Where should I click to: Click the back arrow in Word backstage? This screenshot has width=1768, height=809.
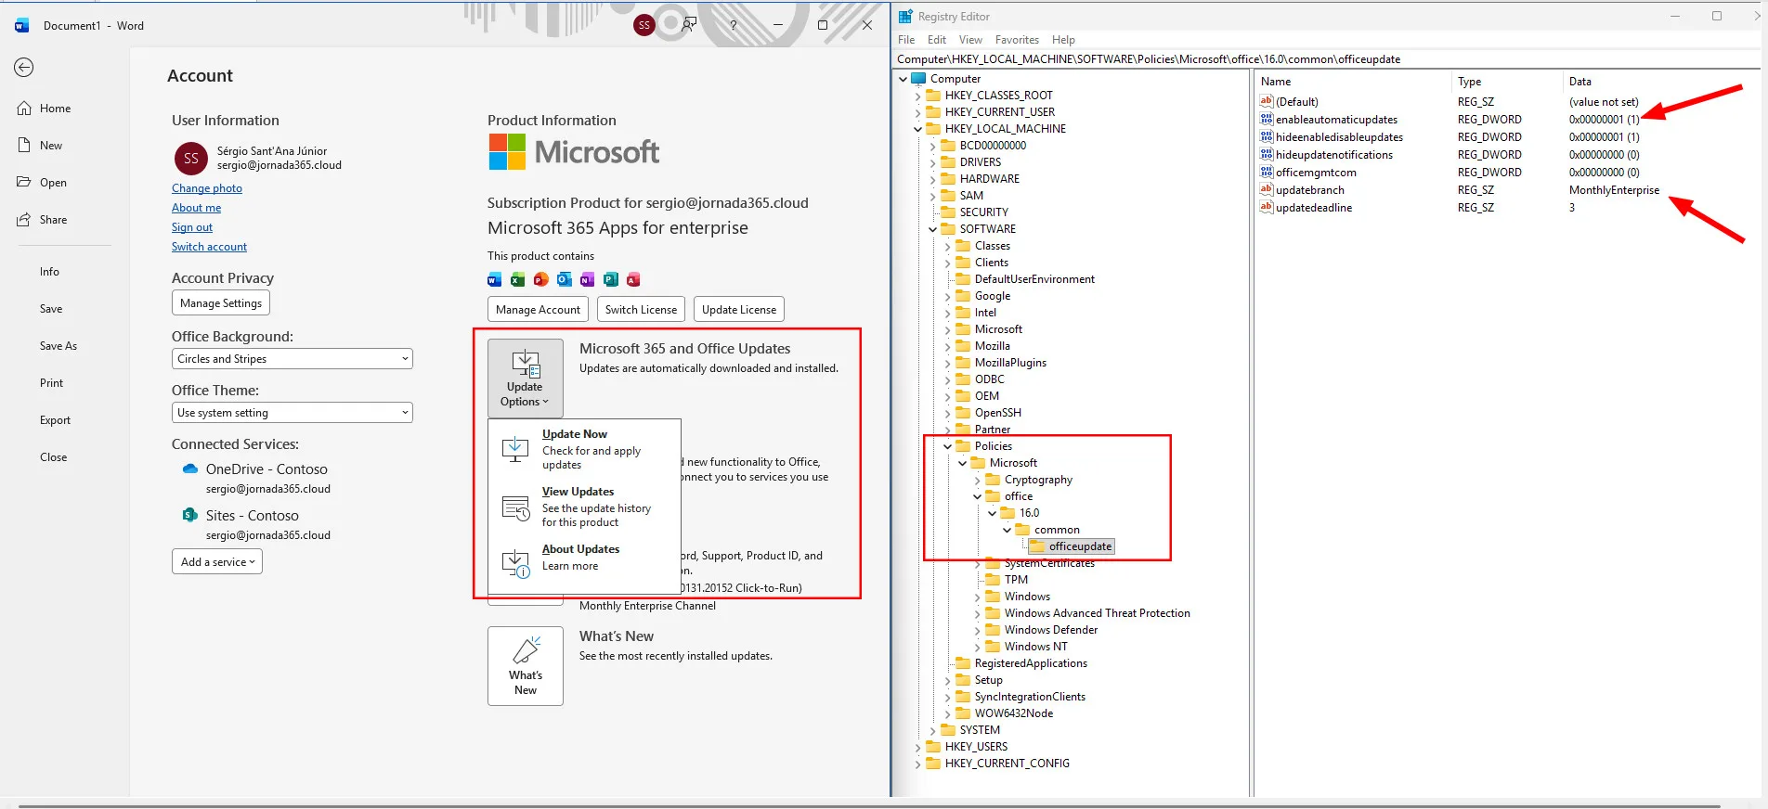point(24,67)
